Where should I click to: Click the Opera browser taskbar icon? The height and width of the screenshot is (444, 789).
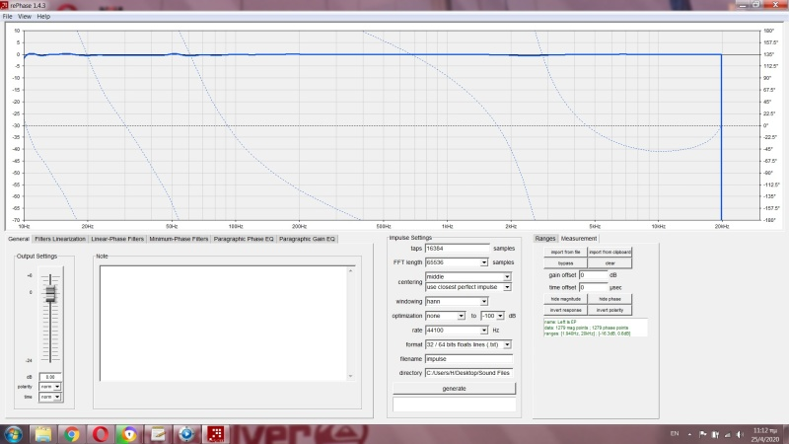tap(101, 433)
